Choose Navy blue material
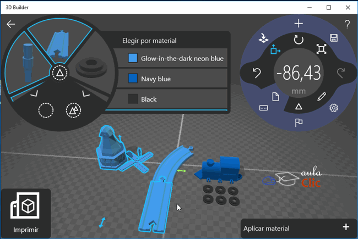The width and height of the screenshot is (358, 239). coord(172,79)
